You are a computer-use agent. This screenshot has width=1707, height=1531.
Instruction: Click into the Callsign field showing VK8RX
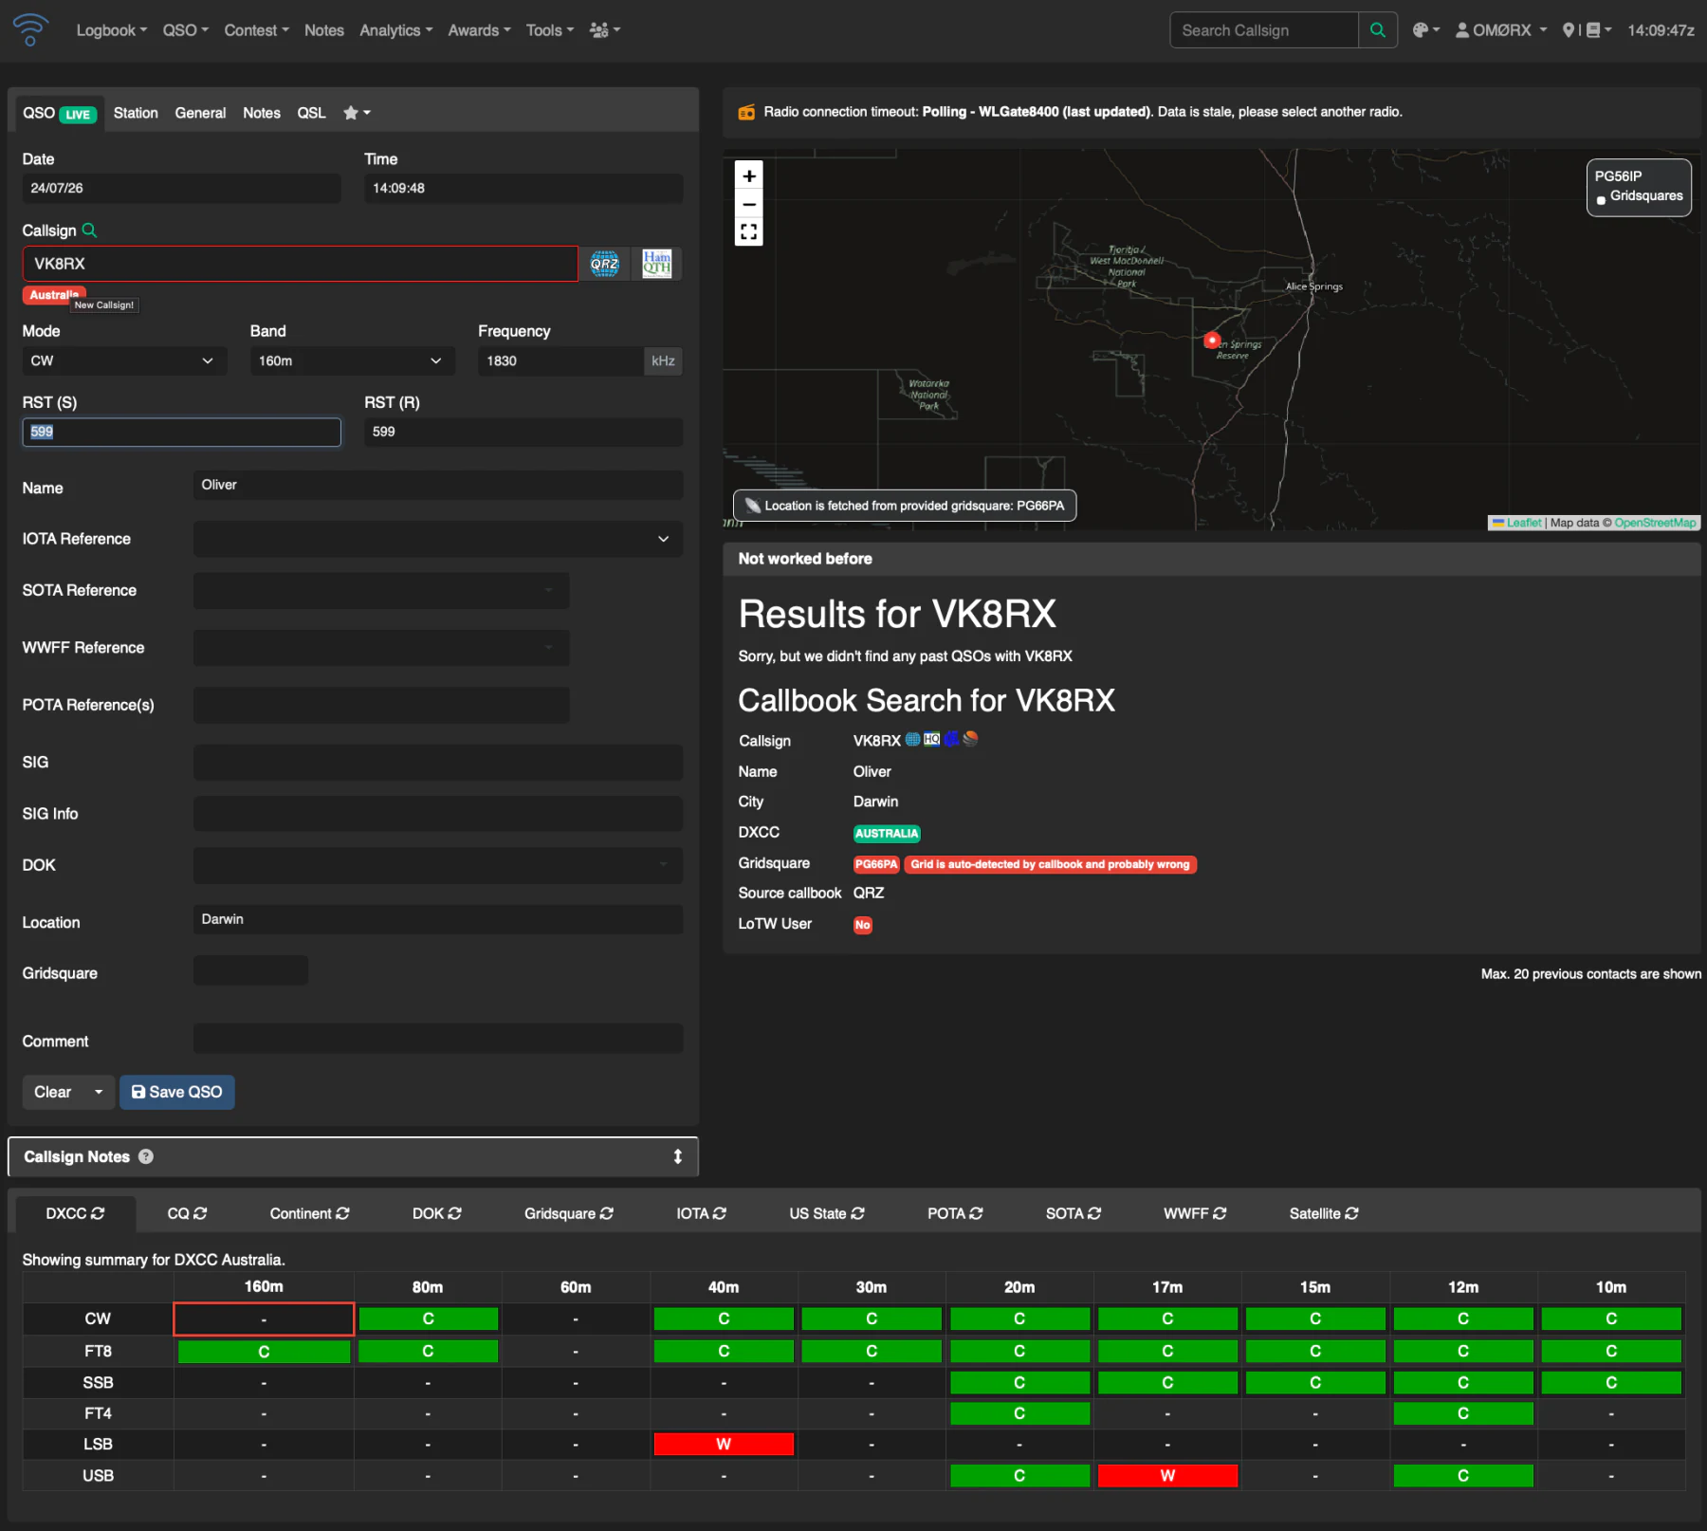(x=300, y=264)
